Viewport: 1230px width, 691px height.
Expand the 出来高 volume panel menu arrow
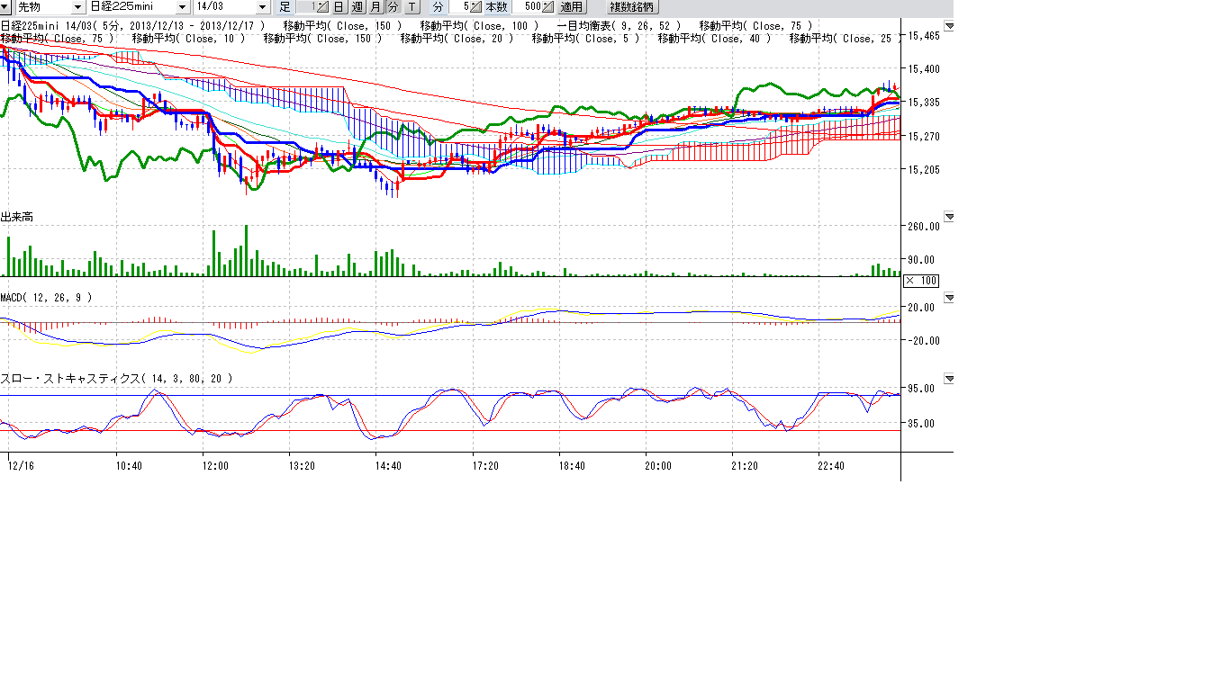click(x=948, y=217)
